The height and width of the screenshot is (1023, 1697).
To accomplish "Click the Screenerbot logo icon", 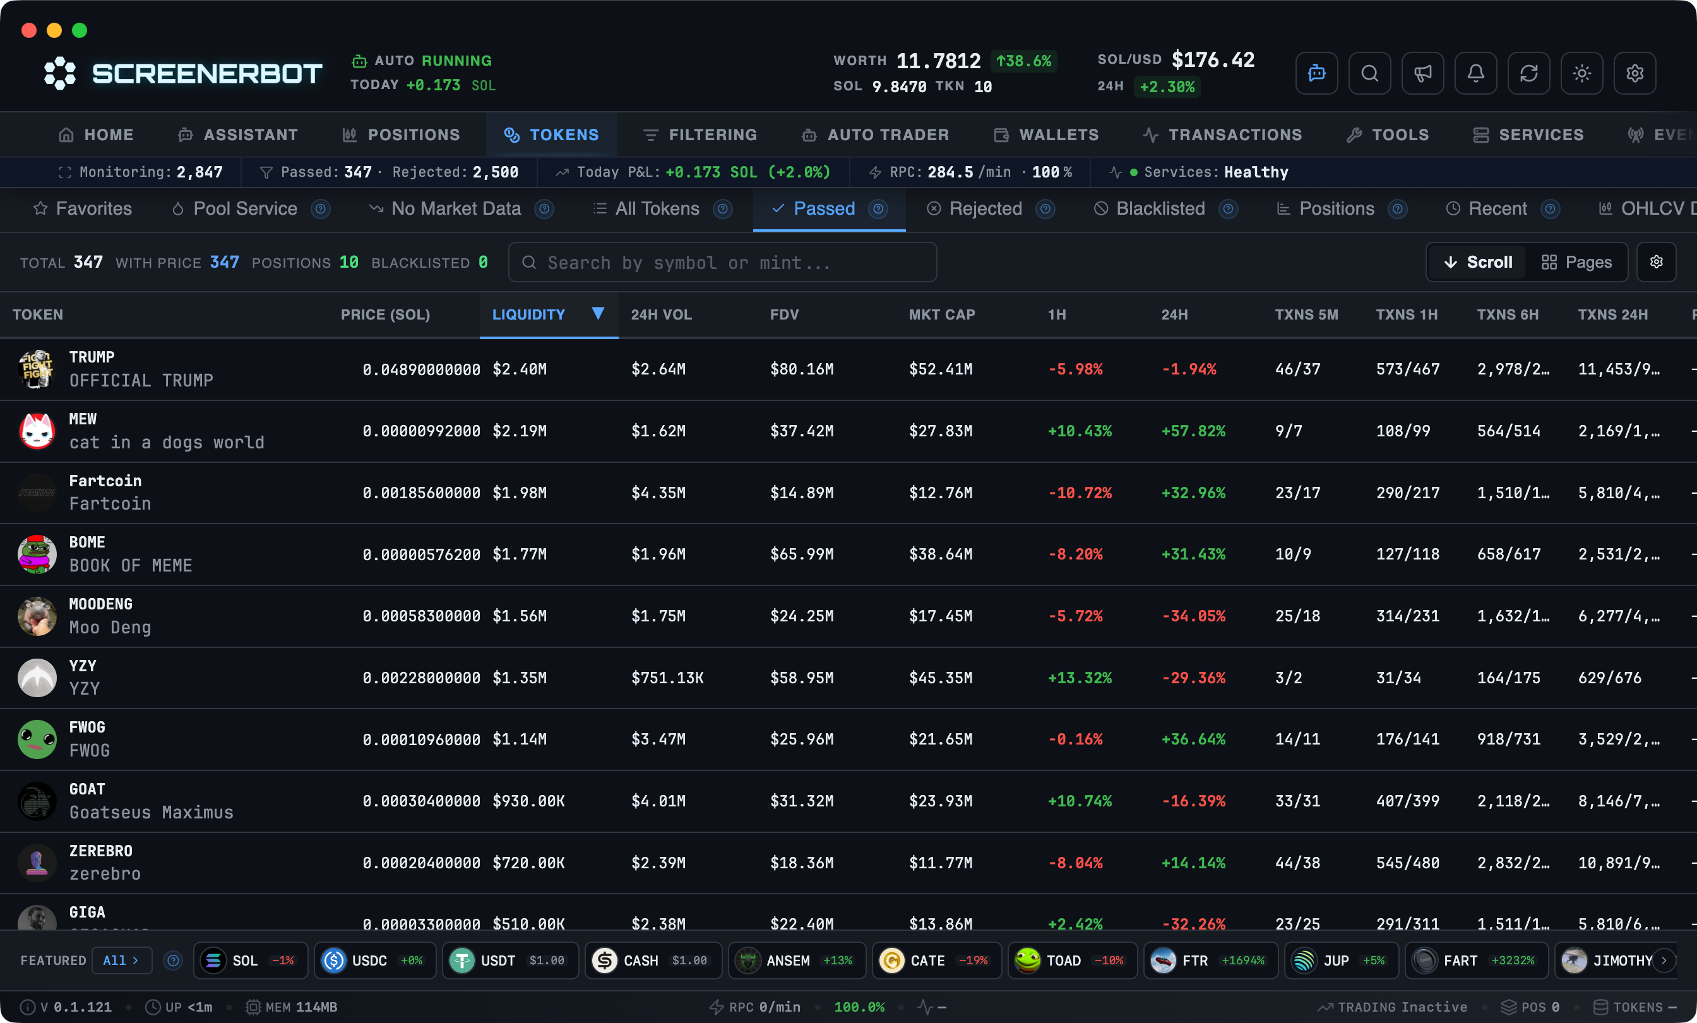I will click(60, 73).
